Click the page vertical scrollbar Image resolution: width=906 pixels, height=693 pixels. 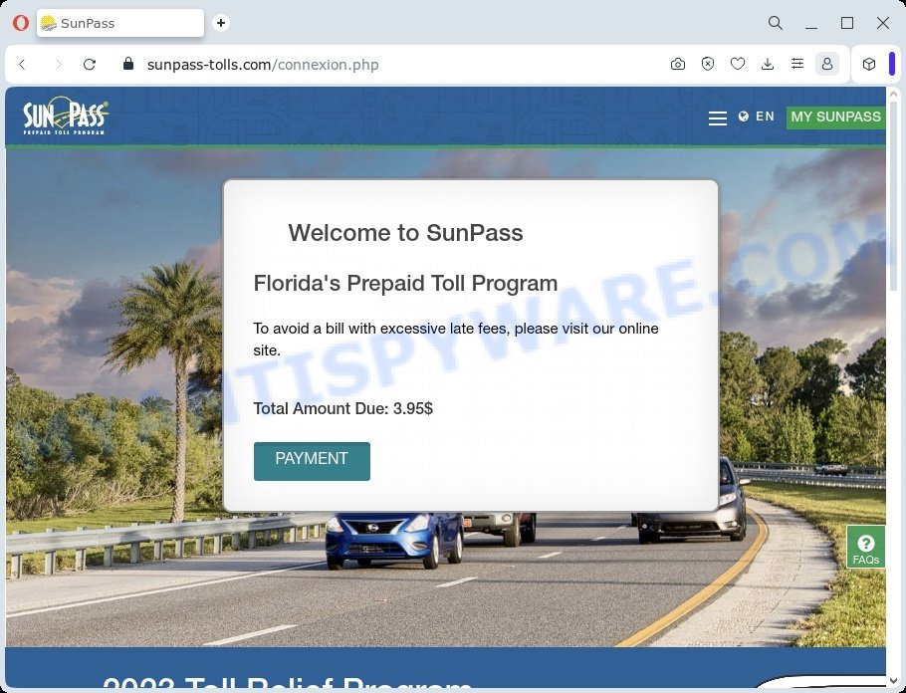(893, 196)
